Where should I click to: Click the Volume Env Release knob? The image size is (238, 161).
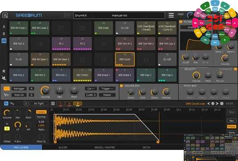[x=166, y=91]
